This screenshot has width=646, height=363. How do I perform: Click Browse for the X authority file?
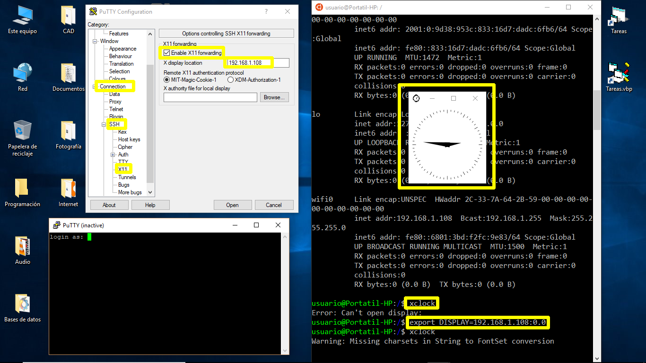click(274, 97)
